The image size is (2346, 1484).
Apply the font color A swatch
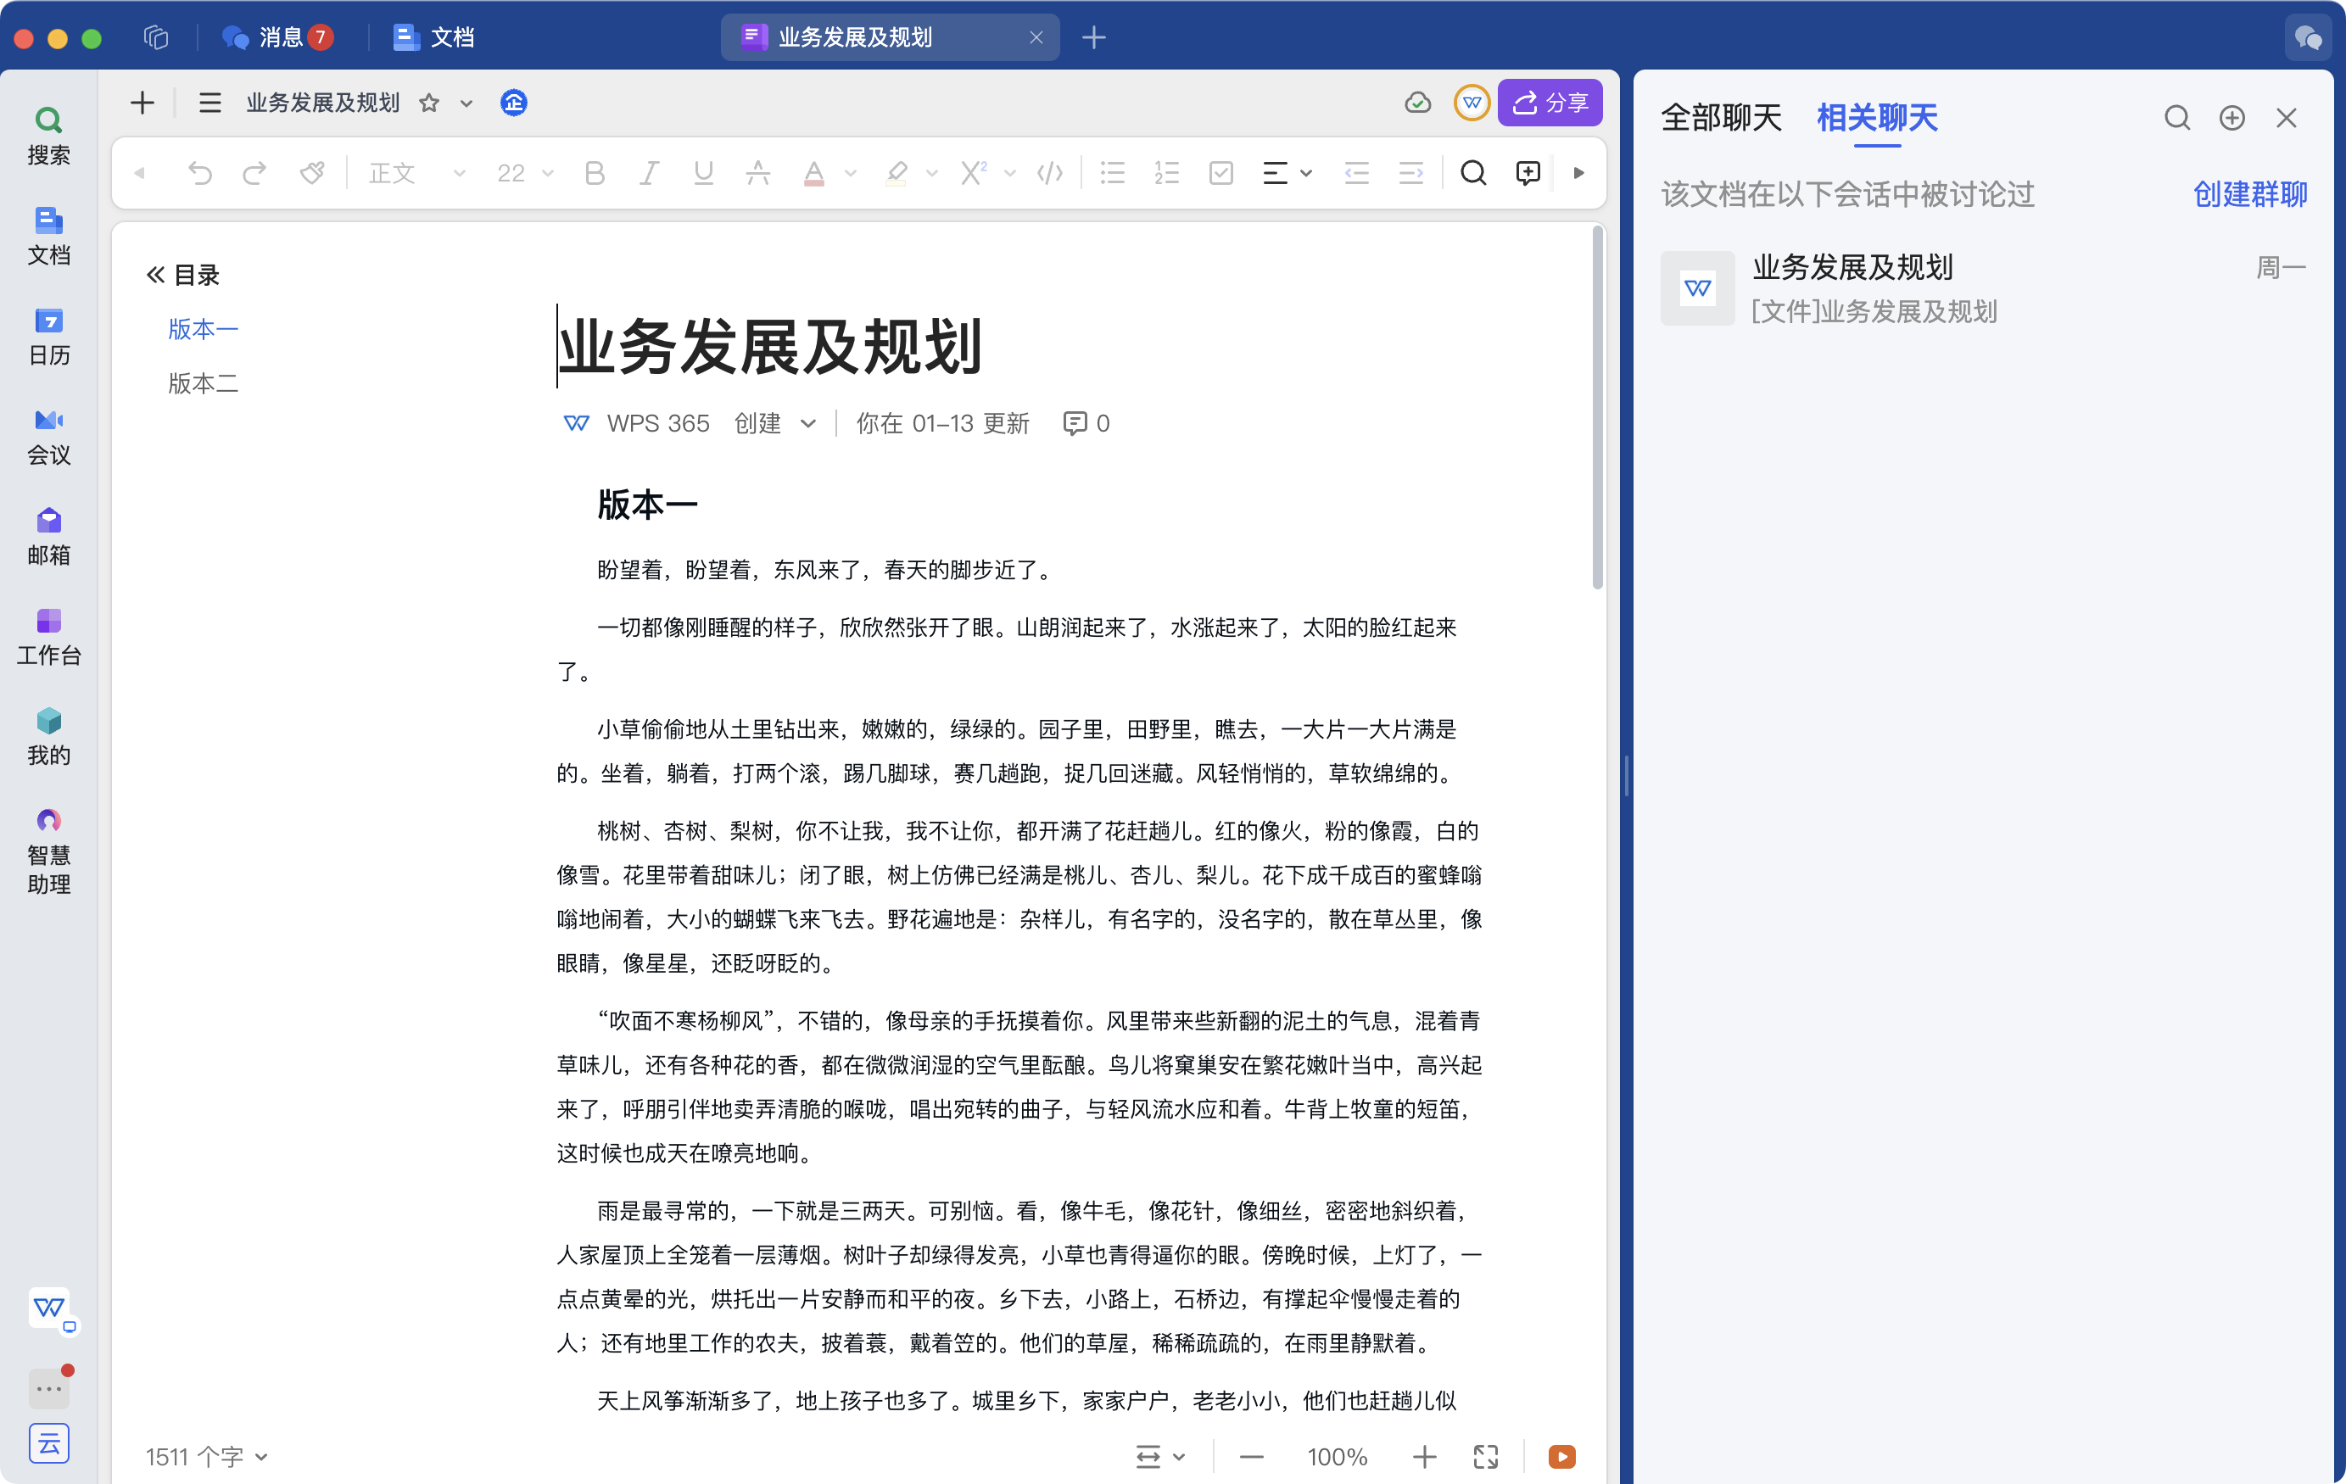click(813, 174)
